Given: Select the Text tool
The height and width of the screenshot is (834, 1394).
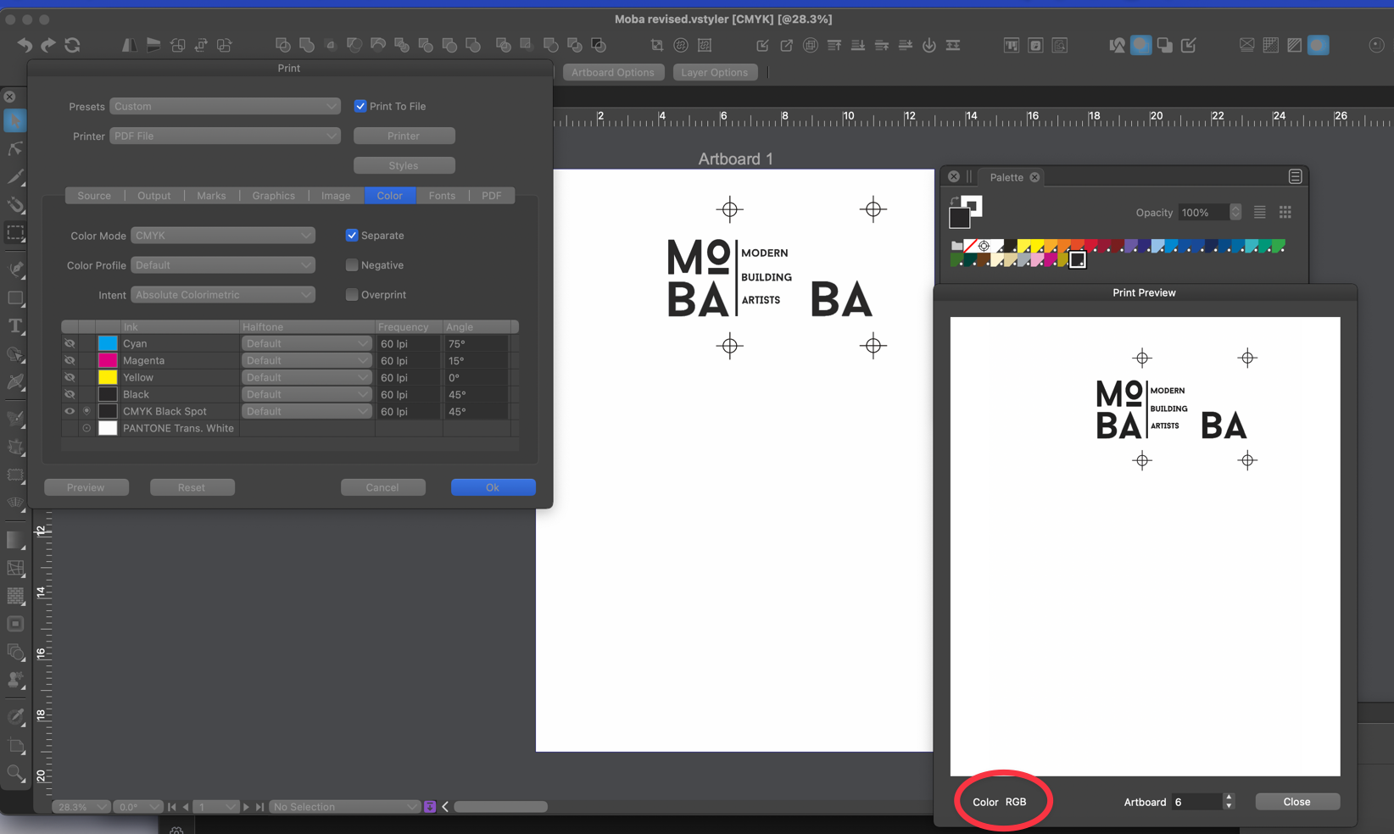Looking at the screenshot, I should coord(15,326).
